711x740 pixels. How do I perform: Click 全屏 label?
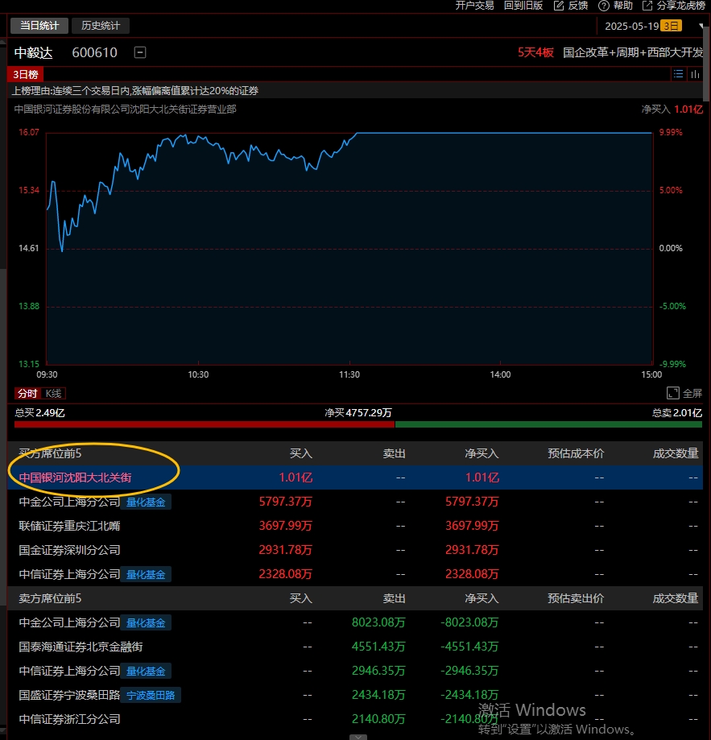click(692, 393)
